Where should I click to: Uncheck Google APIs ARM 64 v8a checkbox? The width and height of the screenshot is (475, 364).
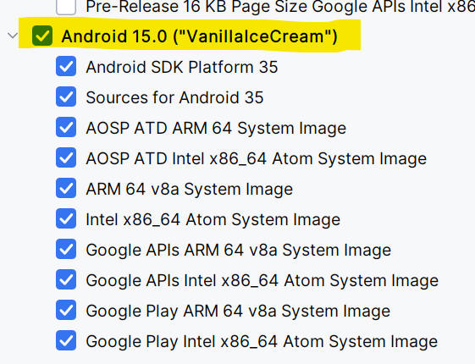[66, 249]
